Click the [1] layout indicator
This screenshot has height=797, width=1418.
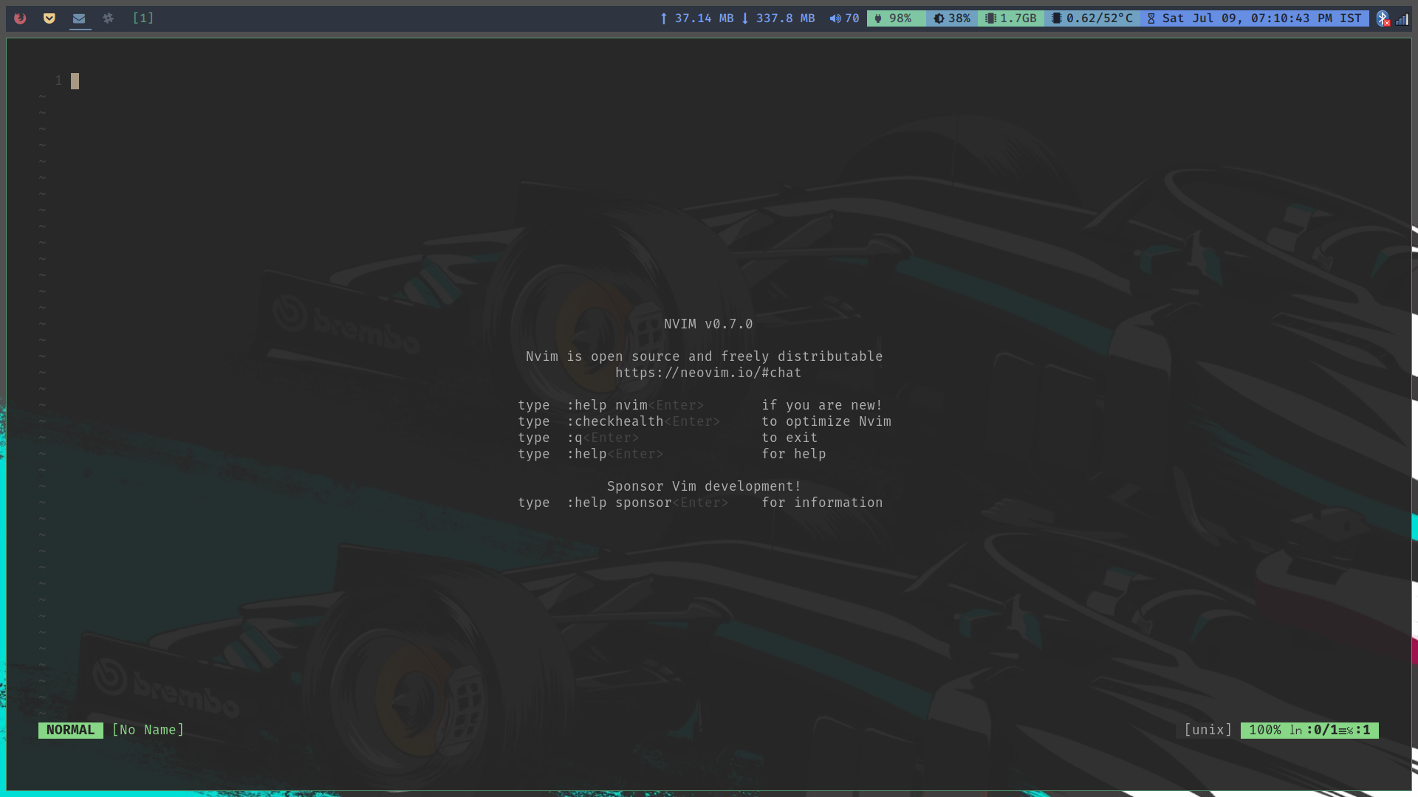click(143, 18)
